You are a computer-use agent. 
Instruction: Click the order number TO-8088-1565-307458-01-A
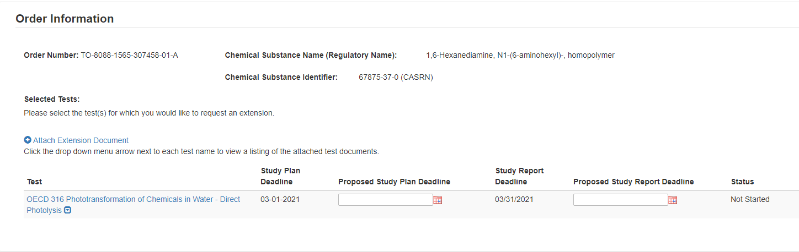pos(129,55)
